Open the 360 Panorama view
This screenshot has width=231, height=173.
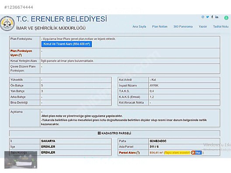click(x=183, y=27)
